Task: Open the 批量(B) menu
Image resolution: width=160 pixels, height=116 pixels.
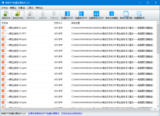Action: [22, 8]
